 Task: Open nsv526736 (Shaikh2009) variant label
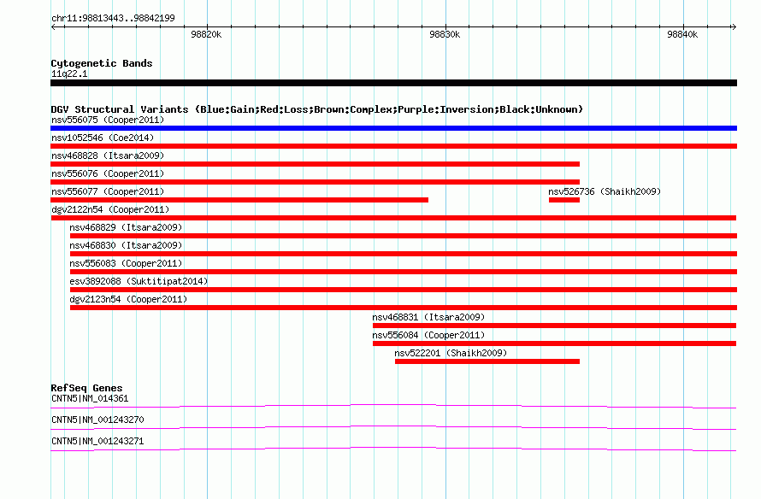[605, 191]
